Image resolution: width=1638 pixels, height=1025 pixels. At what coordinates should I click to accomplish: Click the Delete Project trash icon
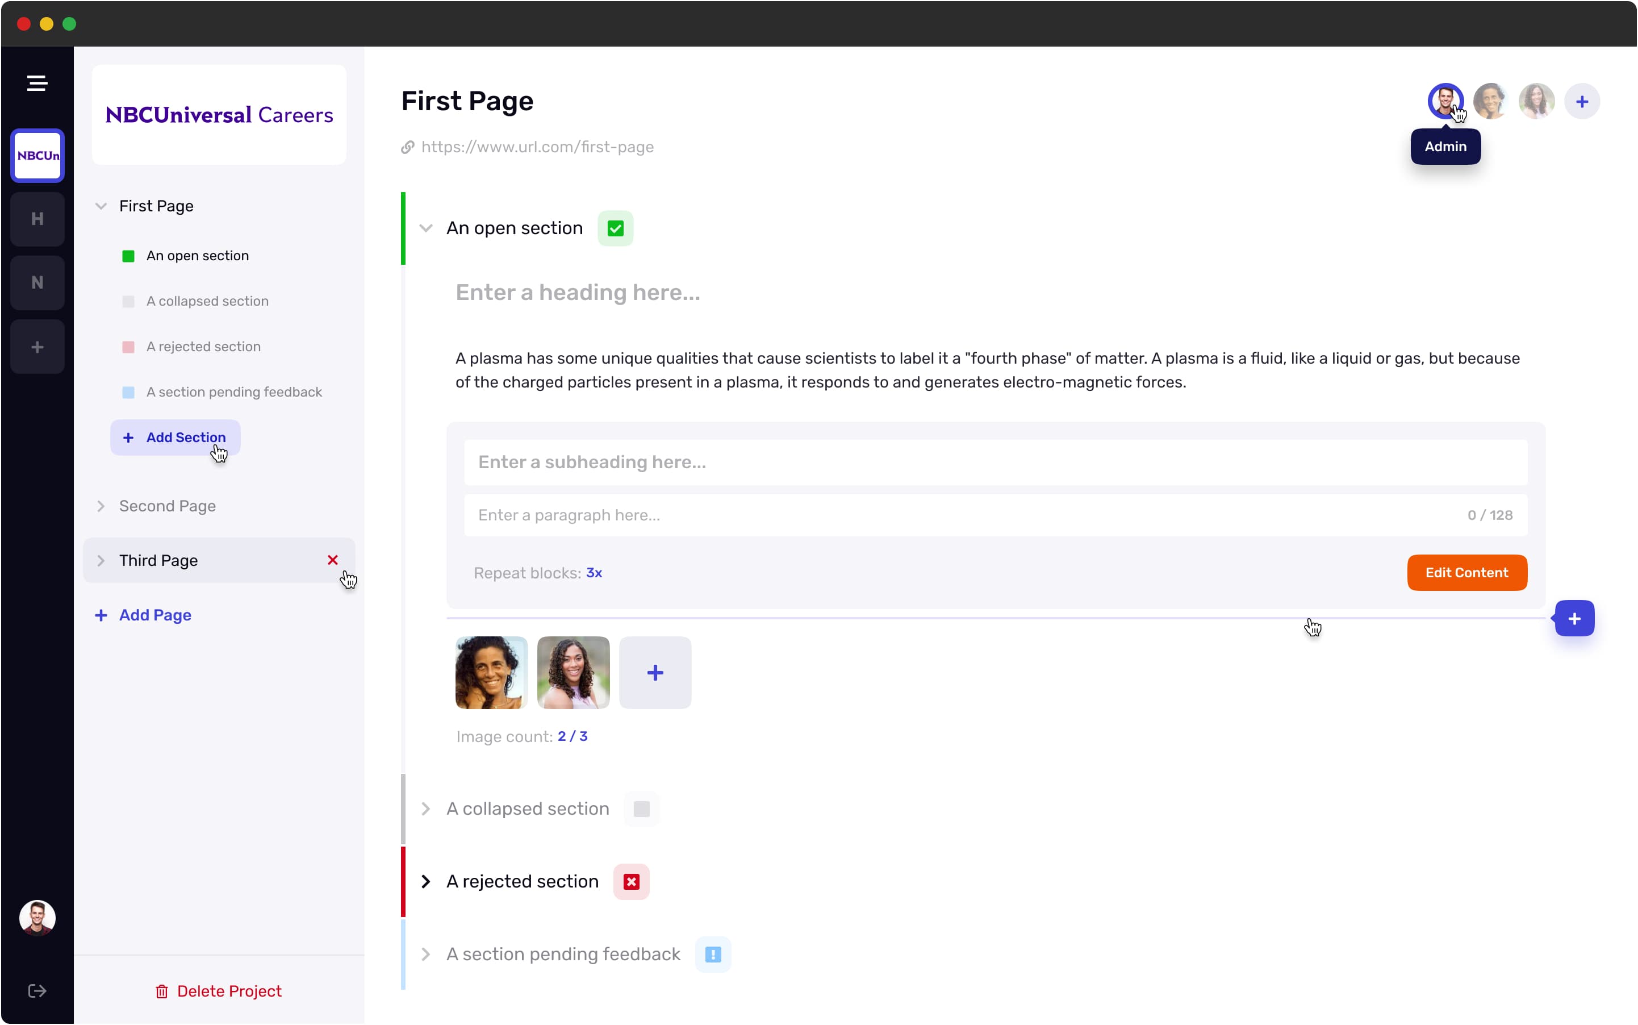pyautogui.click(x=161, y=991)
